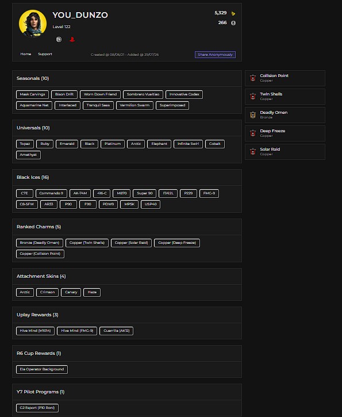Click the Solar Raid copper charm icon
The width and height of the screenshot is (342, 417).
[x=253, y=152]
